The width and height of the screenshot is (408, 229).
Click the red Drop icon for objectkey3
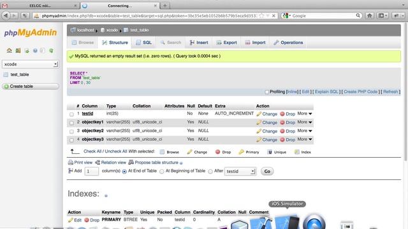point(282,140)
